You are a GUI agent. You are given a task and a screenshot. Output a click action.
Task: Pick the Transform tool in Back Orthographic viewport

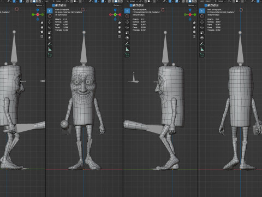pos(202,38)
